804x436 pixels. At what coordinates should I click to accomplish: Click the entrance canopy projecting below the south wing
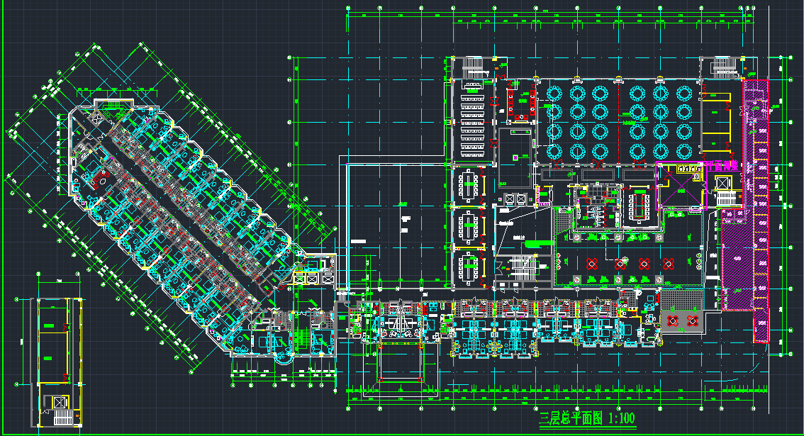tap(401, 362)
